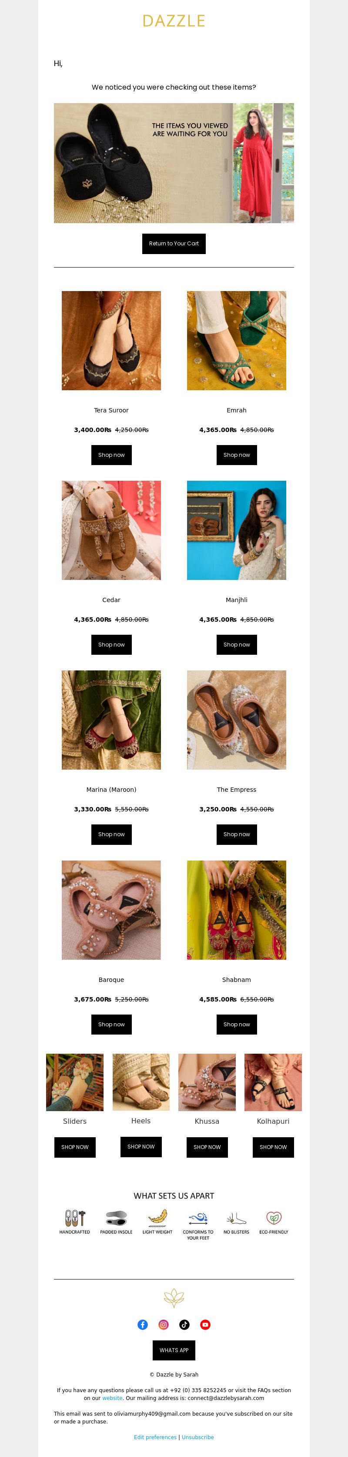Click Return to Your Cart button
Image resolution: width=348 pixels, height=1457 pixels.
(174, 244)
